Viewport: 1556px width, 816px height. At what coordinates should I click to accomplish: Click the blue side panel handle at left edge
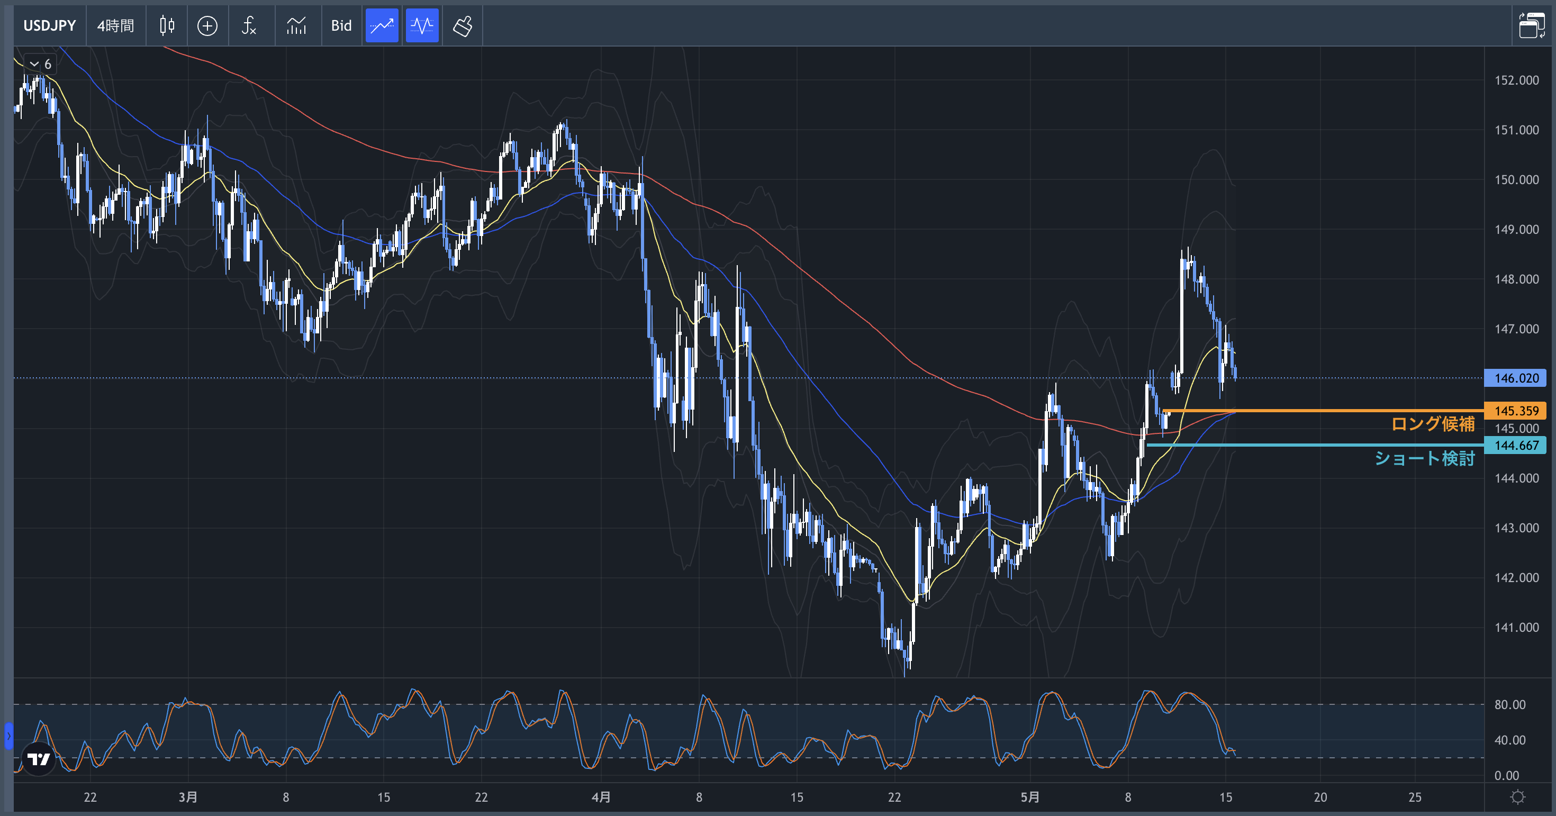(8, 736)
